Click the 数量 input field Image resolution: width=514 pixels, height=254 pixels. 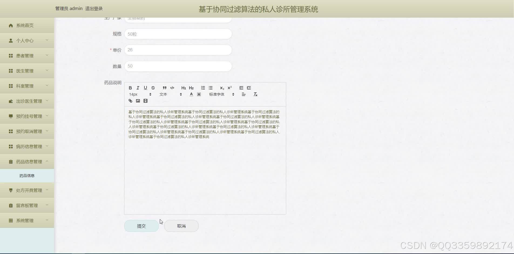178,66
